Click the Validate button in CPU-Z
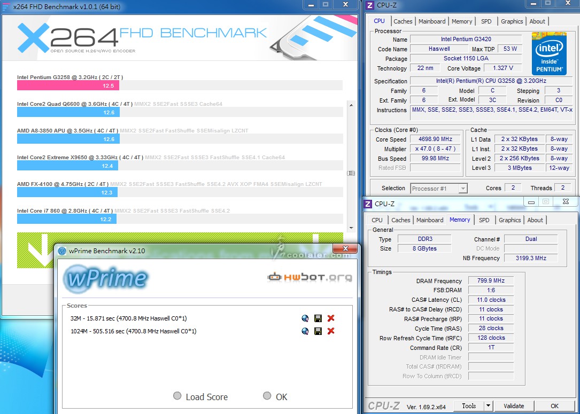Screen dimensions: 580x414 pos(514,406)
